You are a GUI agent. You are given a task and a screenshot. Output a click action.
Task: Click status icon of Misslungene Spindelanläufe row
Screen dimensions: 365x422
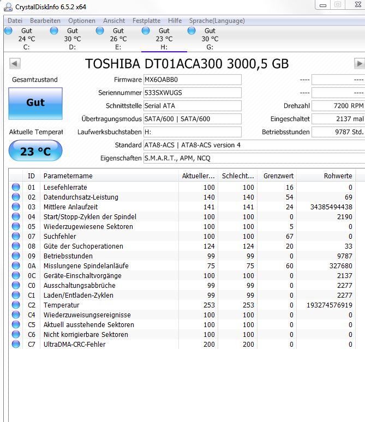point(16,266)
